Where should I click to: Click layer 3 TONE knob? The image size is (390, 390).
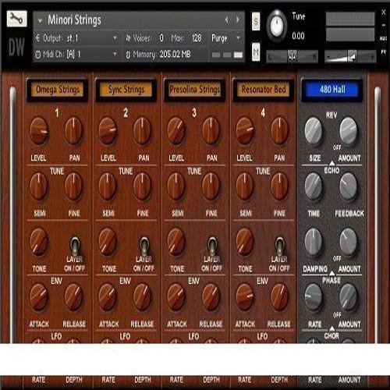click(x=176, y=242)
